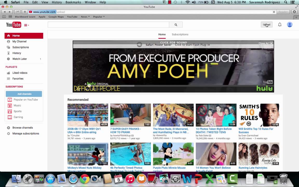299x187 pixels.
Task: Click the Hulu ad progress bar
Action: [173, 86]
